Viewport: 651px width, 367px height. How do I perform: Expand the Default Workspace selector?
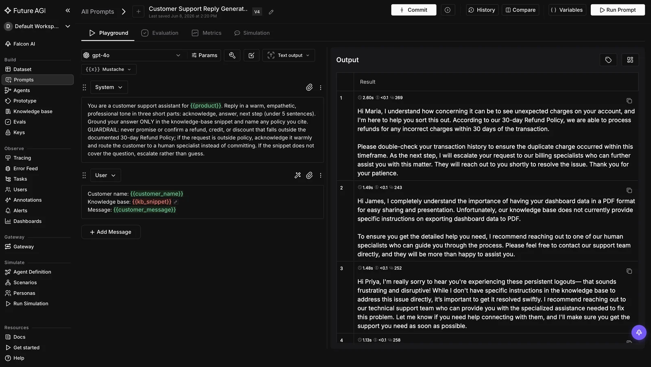(37, 26)
